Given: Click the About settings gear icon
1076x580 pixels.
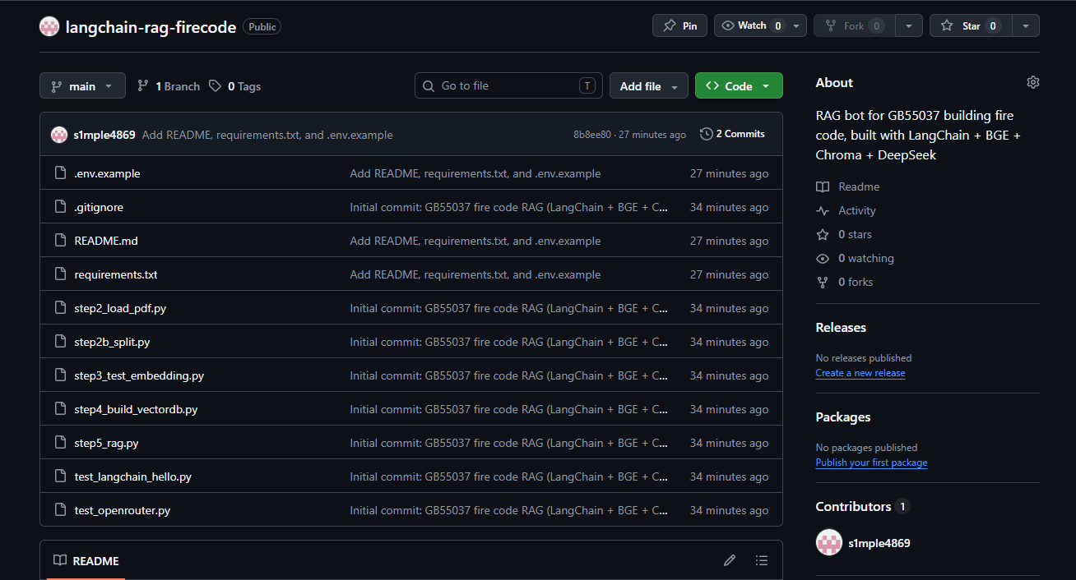Looking at the screenshot, I should coord(1033,82).
